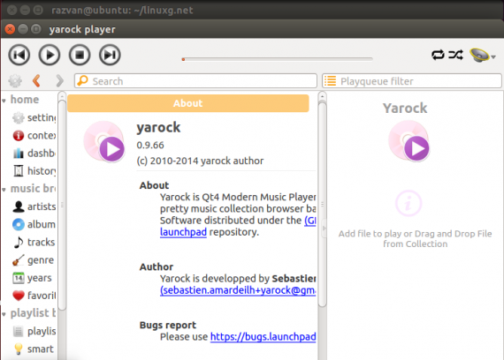Viewport: 504px width, 360px height.
Task: Click the Yarock logo in playqueue panel
Action: tap(409, 140)
